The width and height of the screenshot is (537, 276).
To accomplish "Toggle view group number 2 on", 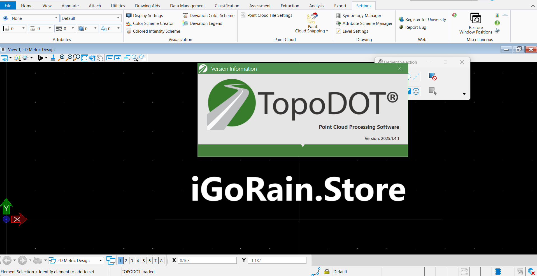I will 126,260.
